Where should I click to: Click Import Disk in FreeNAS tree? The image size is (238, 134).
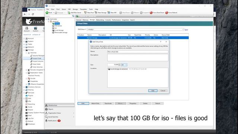(37, 58)
